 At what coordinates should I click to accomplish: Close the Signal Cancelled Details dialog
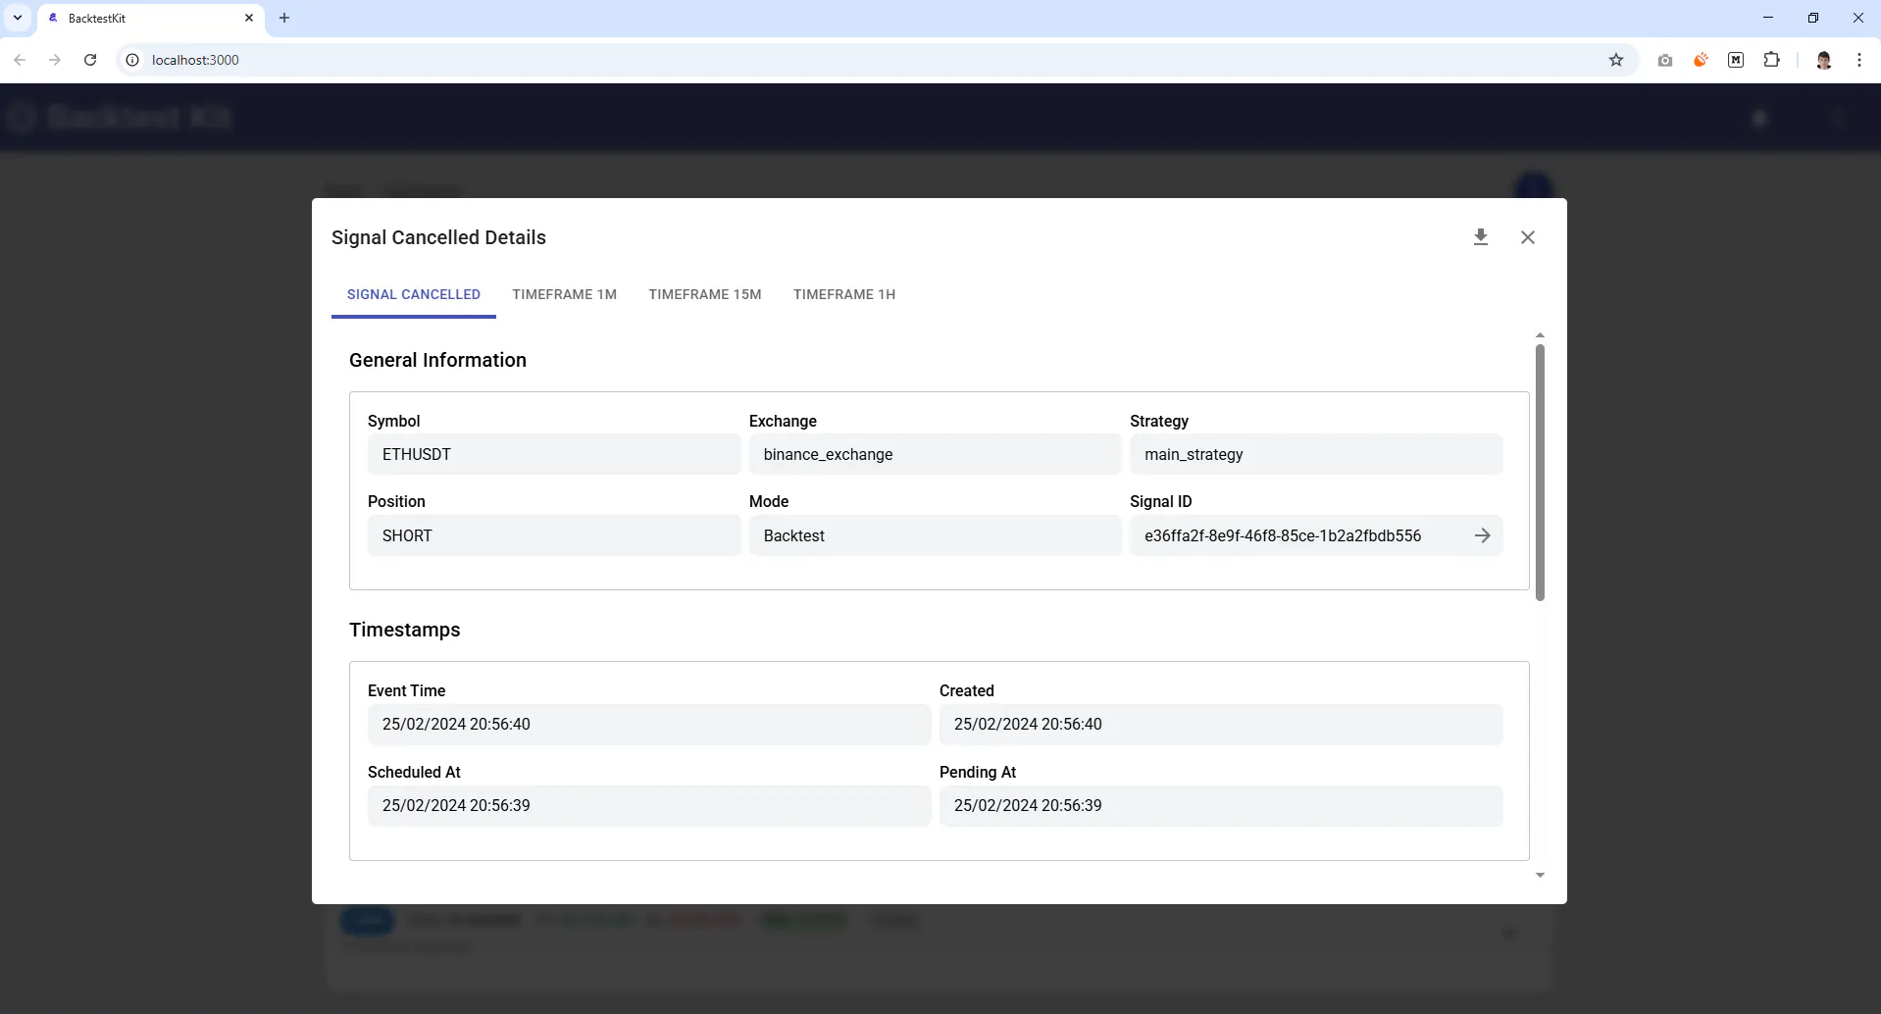pos(1528,237)
